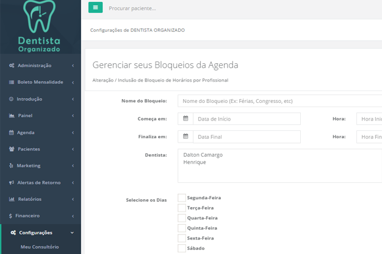Check the Segunda-Feira checkbox
The width and height of the screenshot is (382, 254).
182,198
